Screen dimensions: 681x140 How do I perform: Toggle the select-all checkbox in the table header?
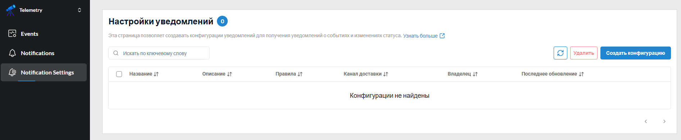(x=119, y=74)
